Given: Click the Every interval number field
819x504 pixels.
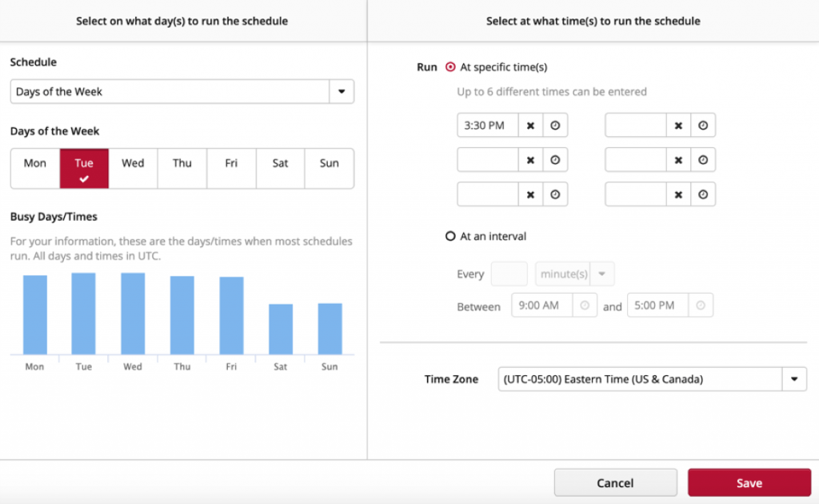Looking at the screenshot, I should [x=509, y=274].
